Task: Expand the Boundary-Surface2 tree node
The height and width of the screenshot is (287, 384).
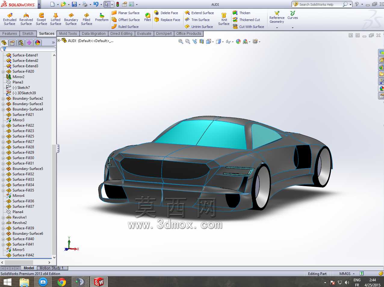Action: click(3, 98)
